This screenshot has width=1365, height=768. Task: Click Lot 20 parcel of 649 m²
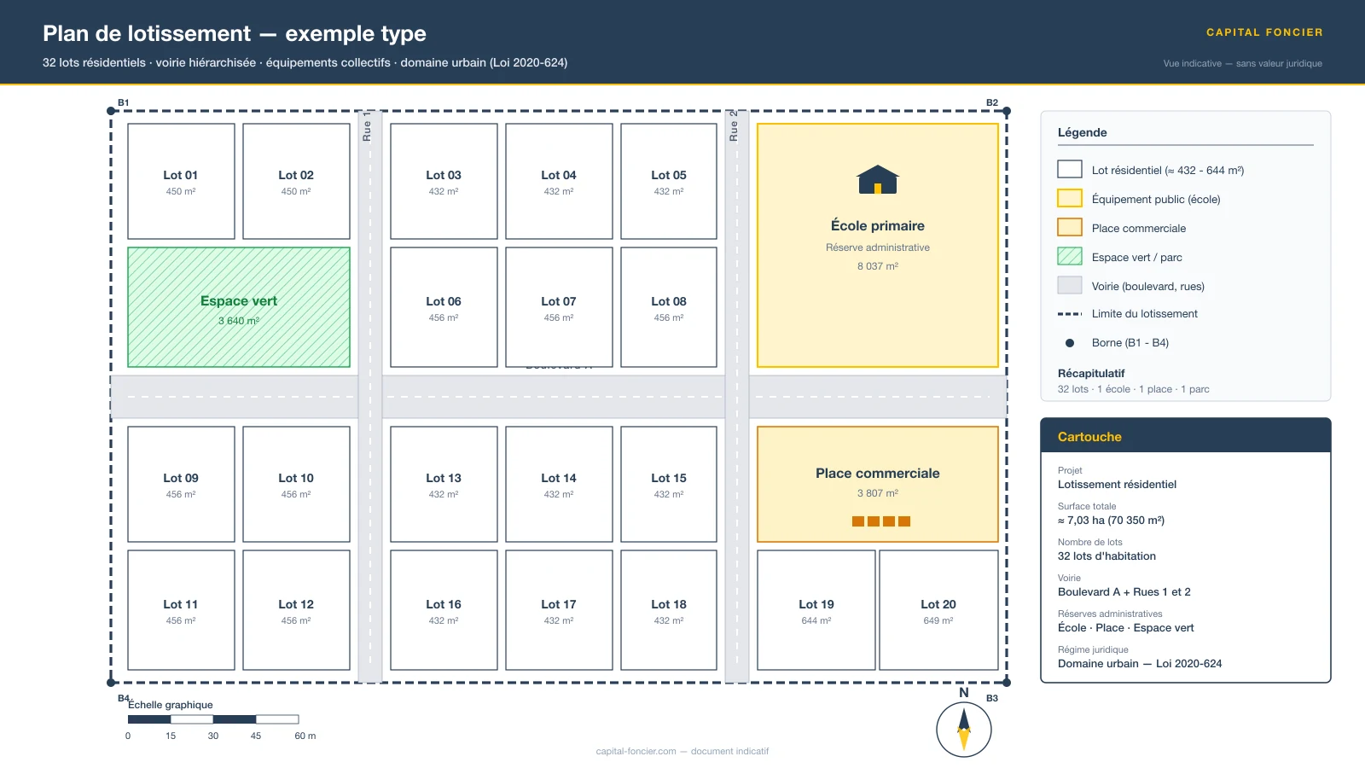click(938, 610)
